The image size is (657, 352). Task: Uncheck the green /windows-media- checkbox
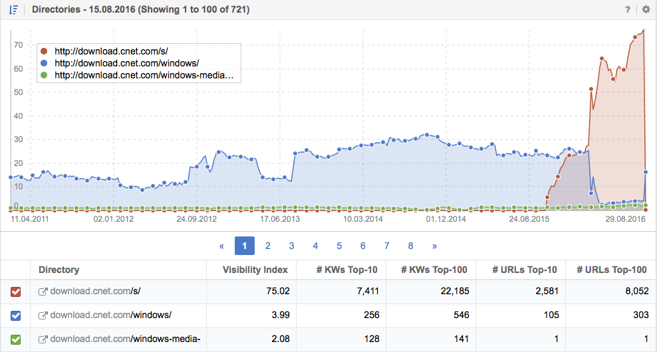15,339
